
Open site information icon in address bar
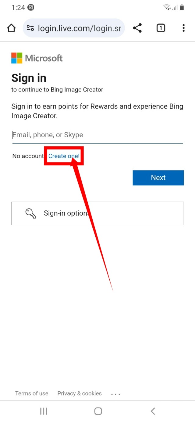(x=30, y=28)
